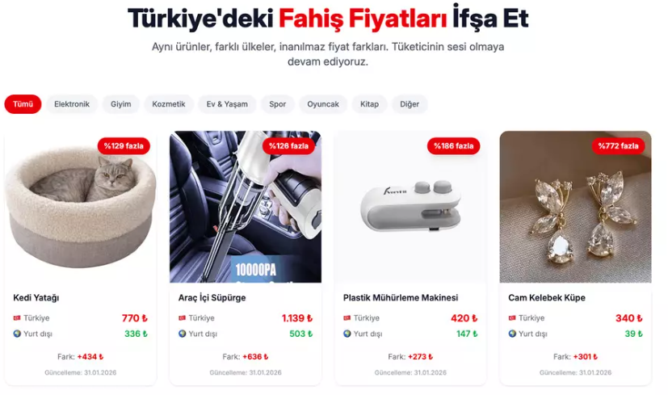The width and height of the screenshot is (668, 395).
Task: Filter products by Elektronik
Action: [x=72, y=104]
